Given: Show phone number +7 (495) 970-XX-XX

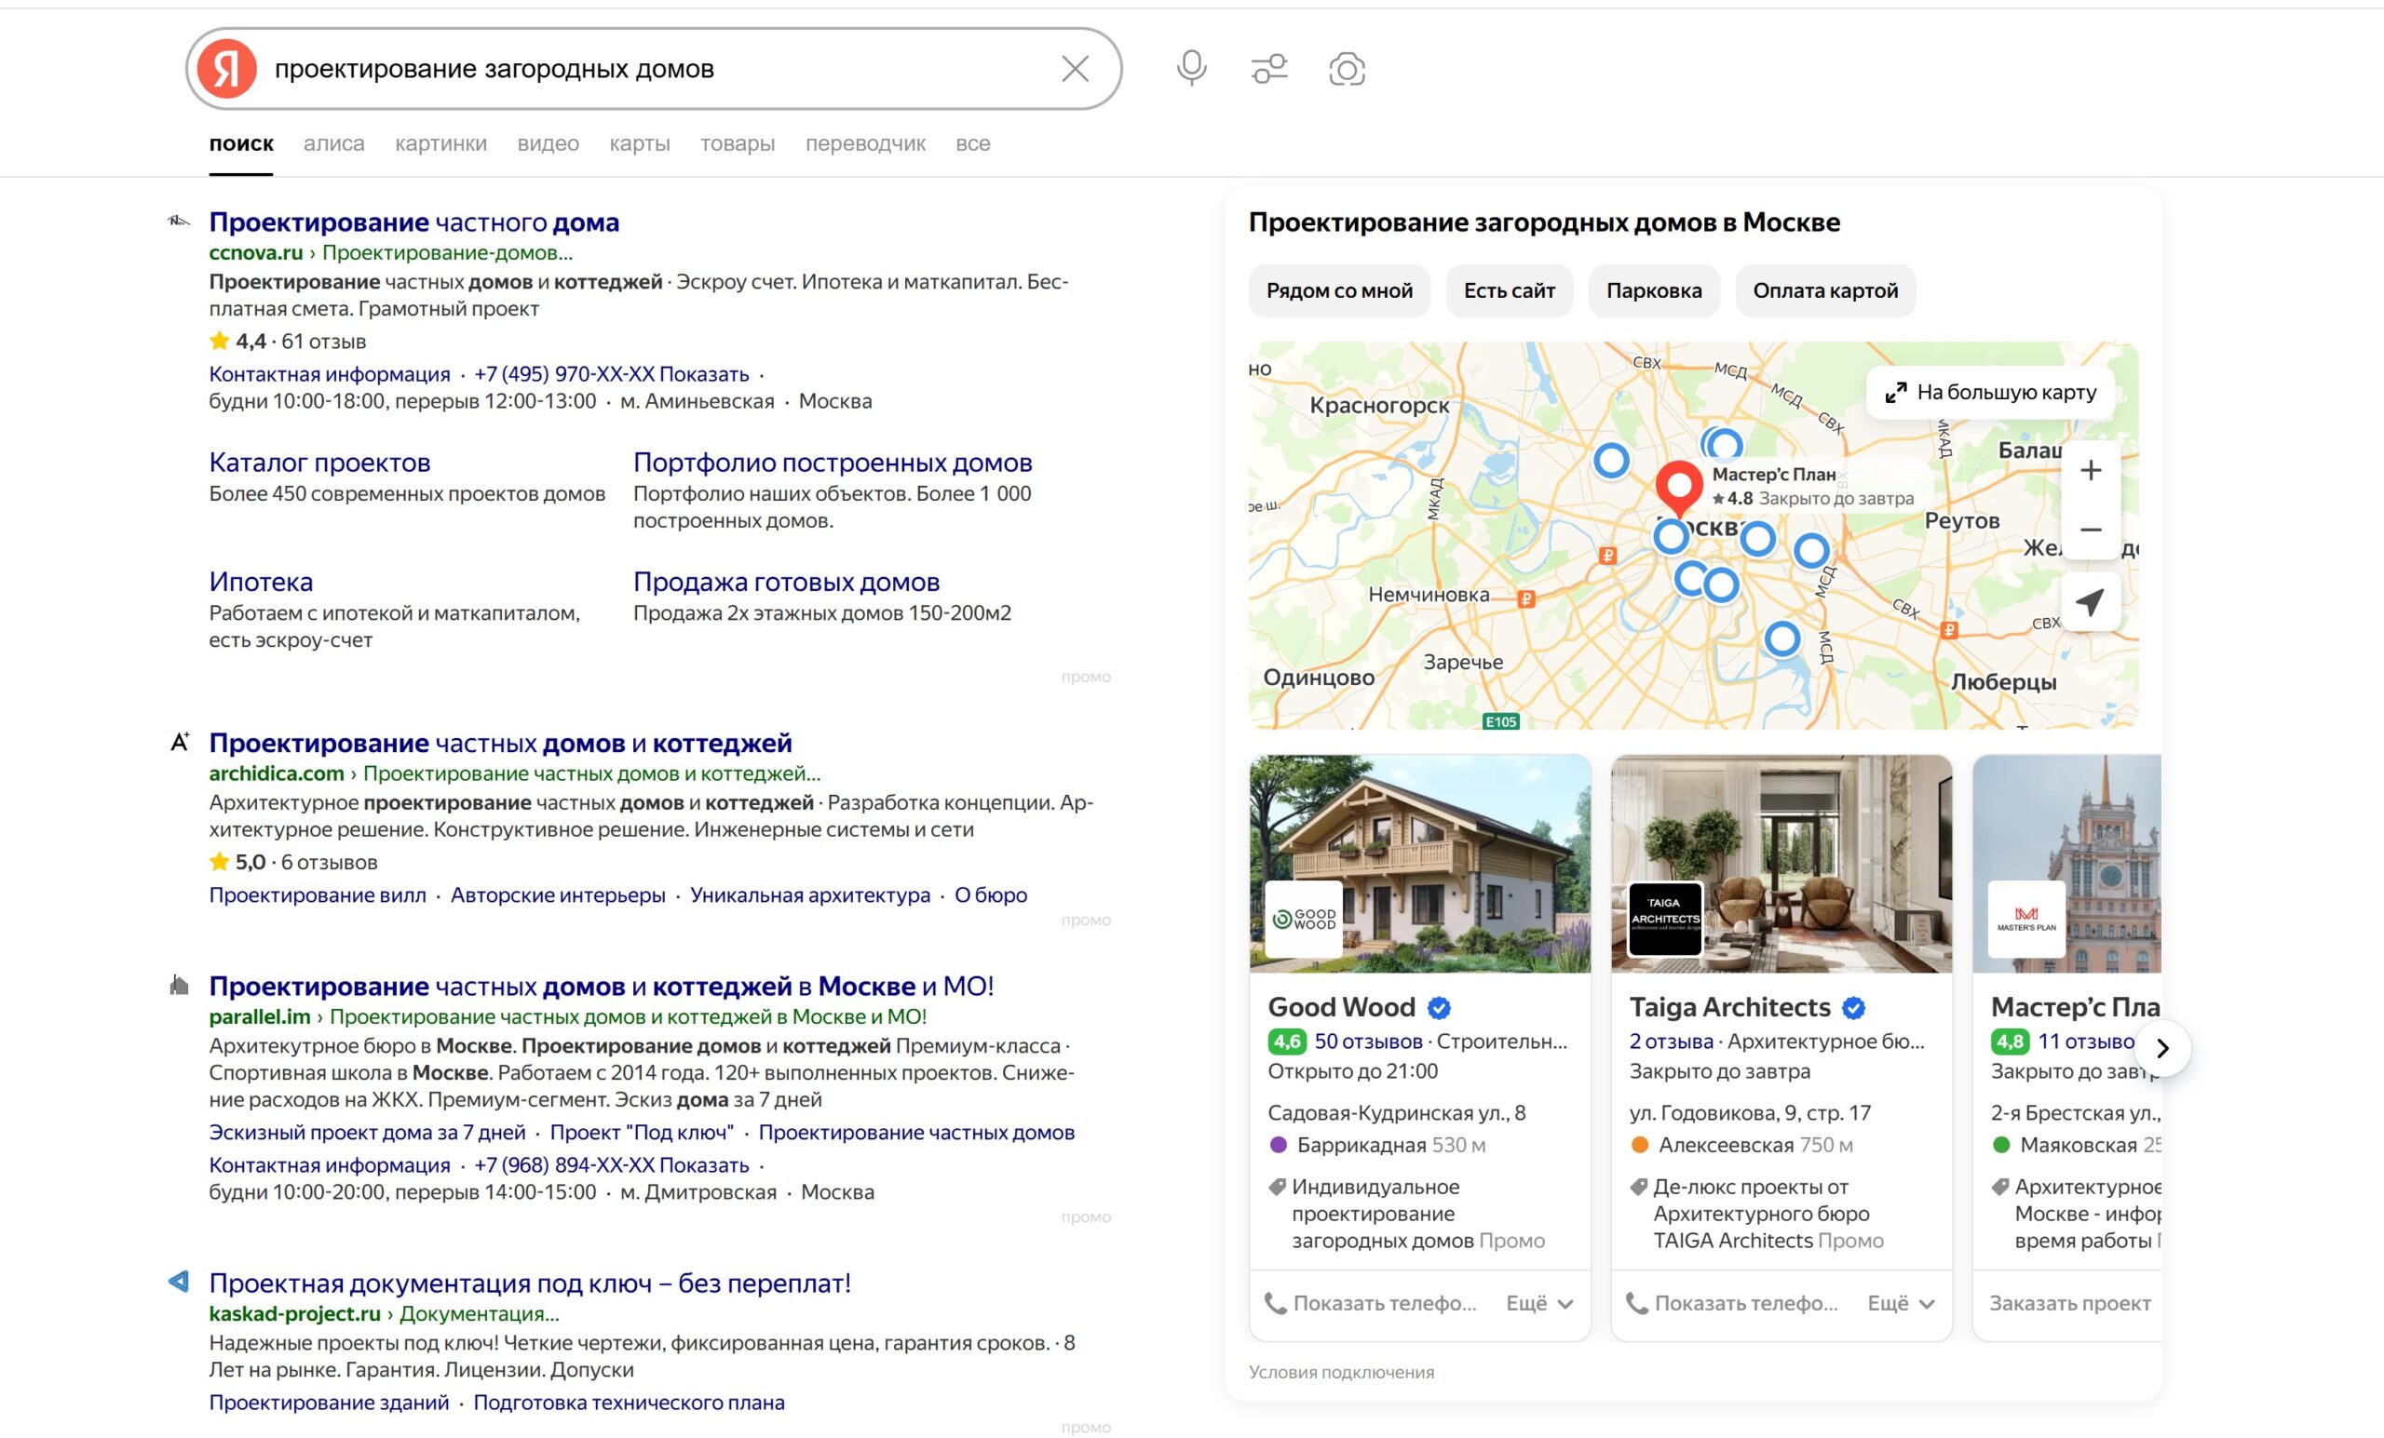Looking at the screenshot, I should [x=612, y=374].
